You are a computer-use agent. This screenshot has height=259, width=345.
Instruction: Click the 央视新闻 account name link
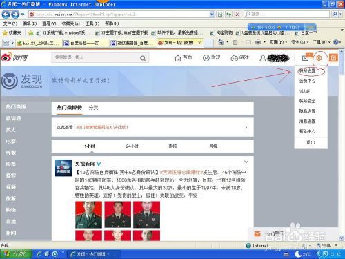(x=85, y=164)
